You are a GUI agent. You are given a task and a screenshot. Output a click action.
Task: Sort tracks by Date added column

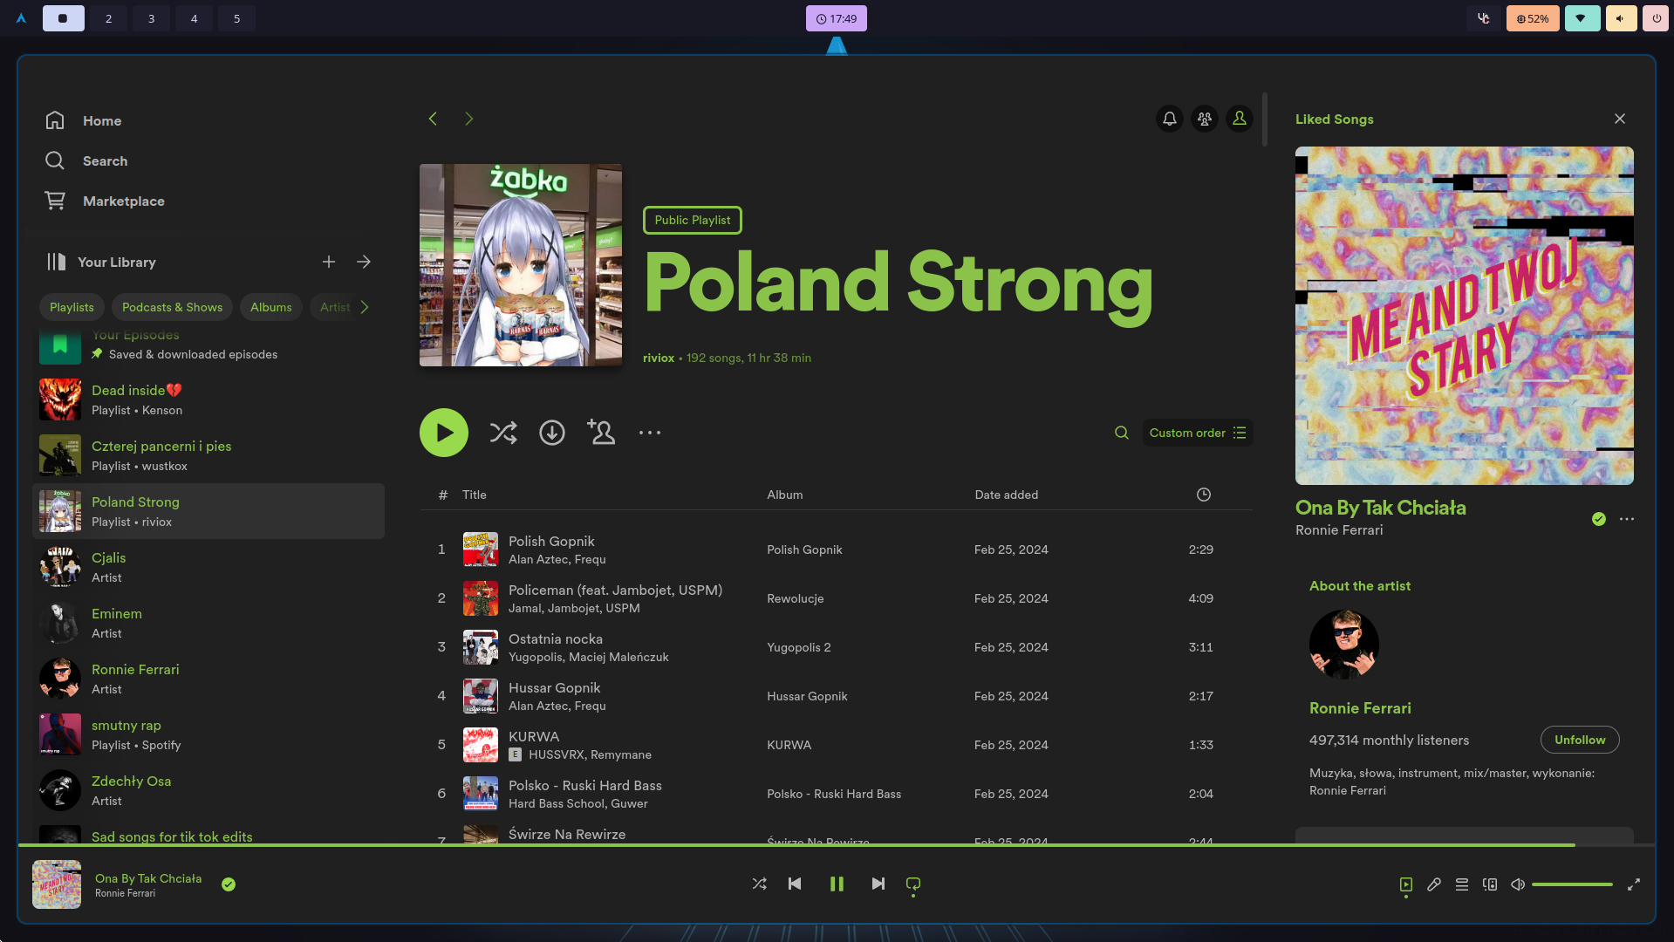coord(1007,495)
